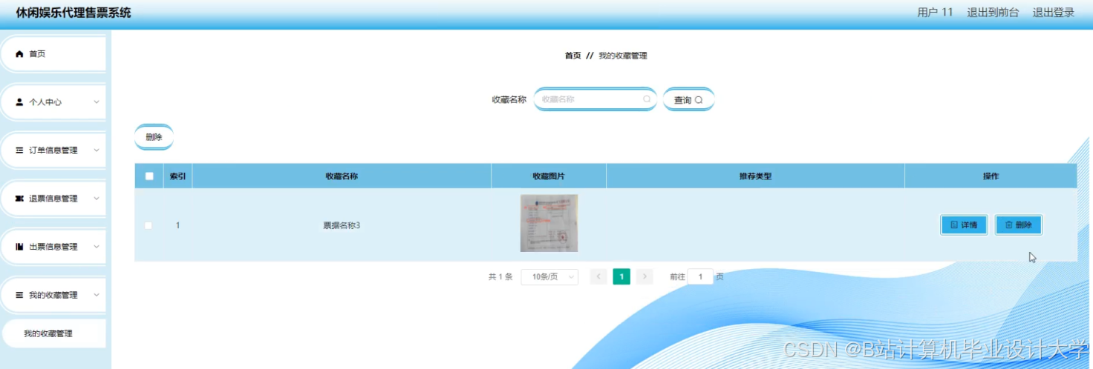Click the previous page arrow

[x=598, y=277]
